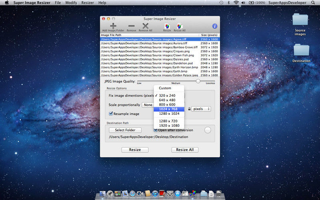Open the blue info icon
The image size is (320, 200).
point(215,26)
